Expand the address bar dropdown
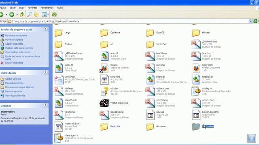Viewport: 259px width, 145px height. click(250, 21)
